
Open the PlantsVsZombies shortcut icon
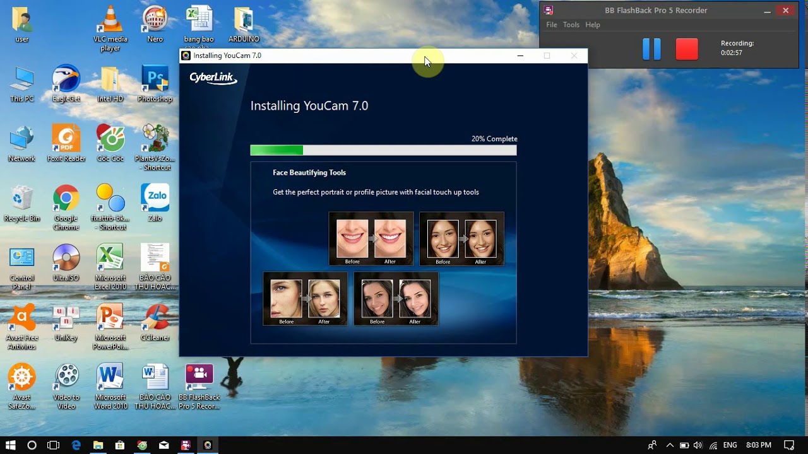155,148
